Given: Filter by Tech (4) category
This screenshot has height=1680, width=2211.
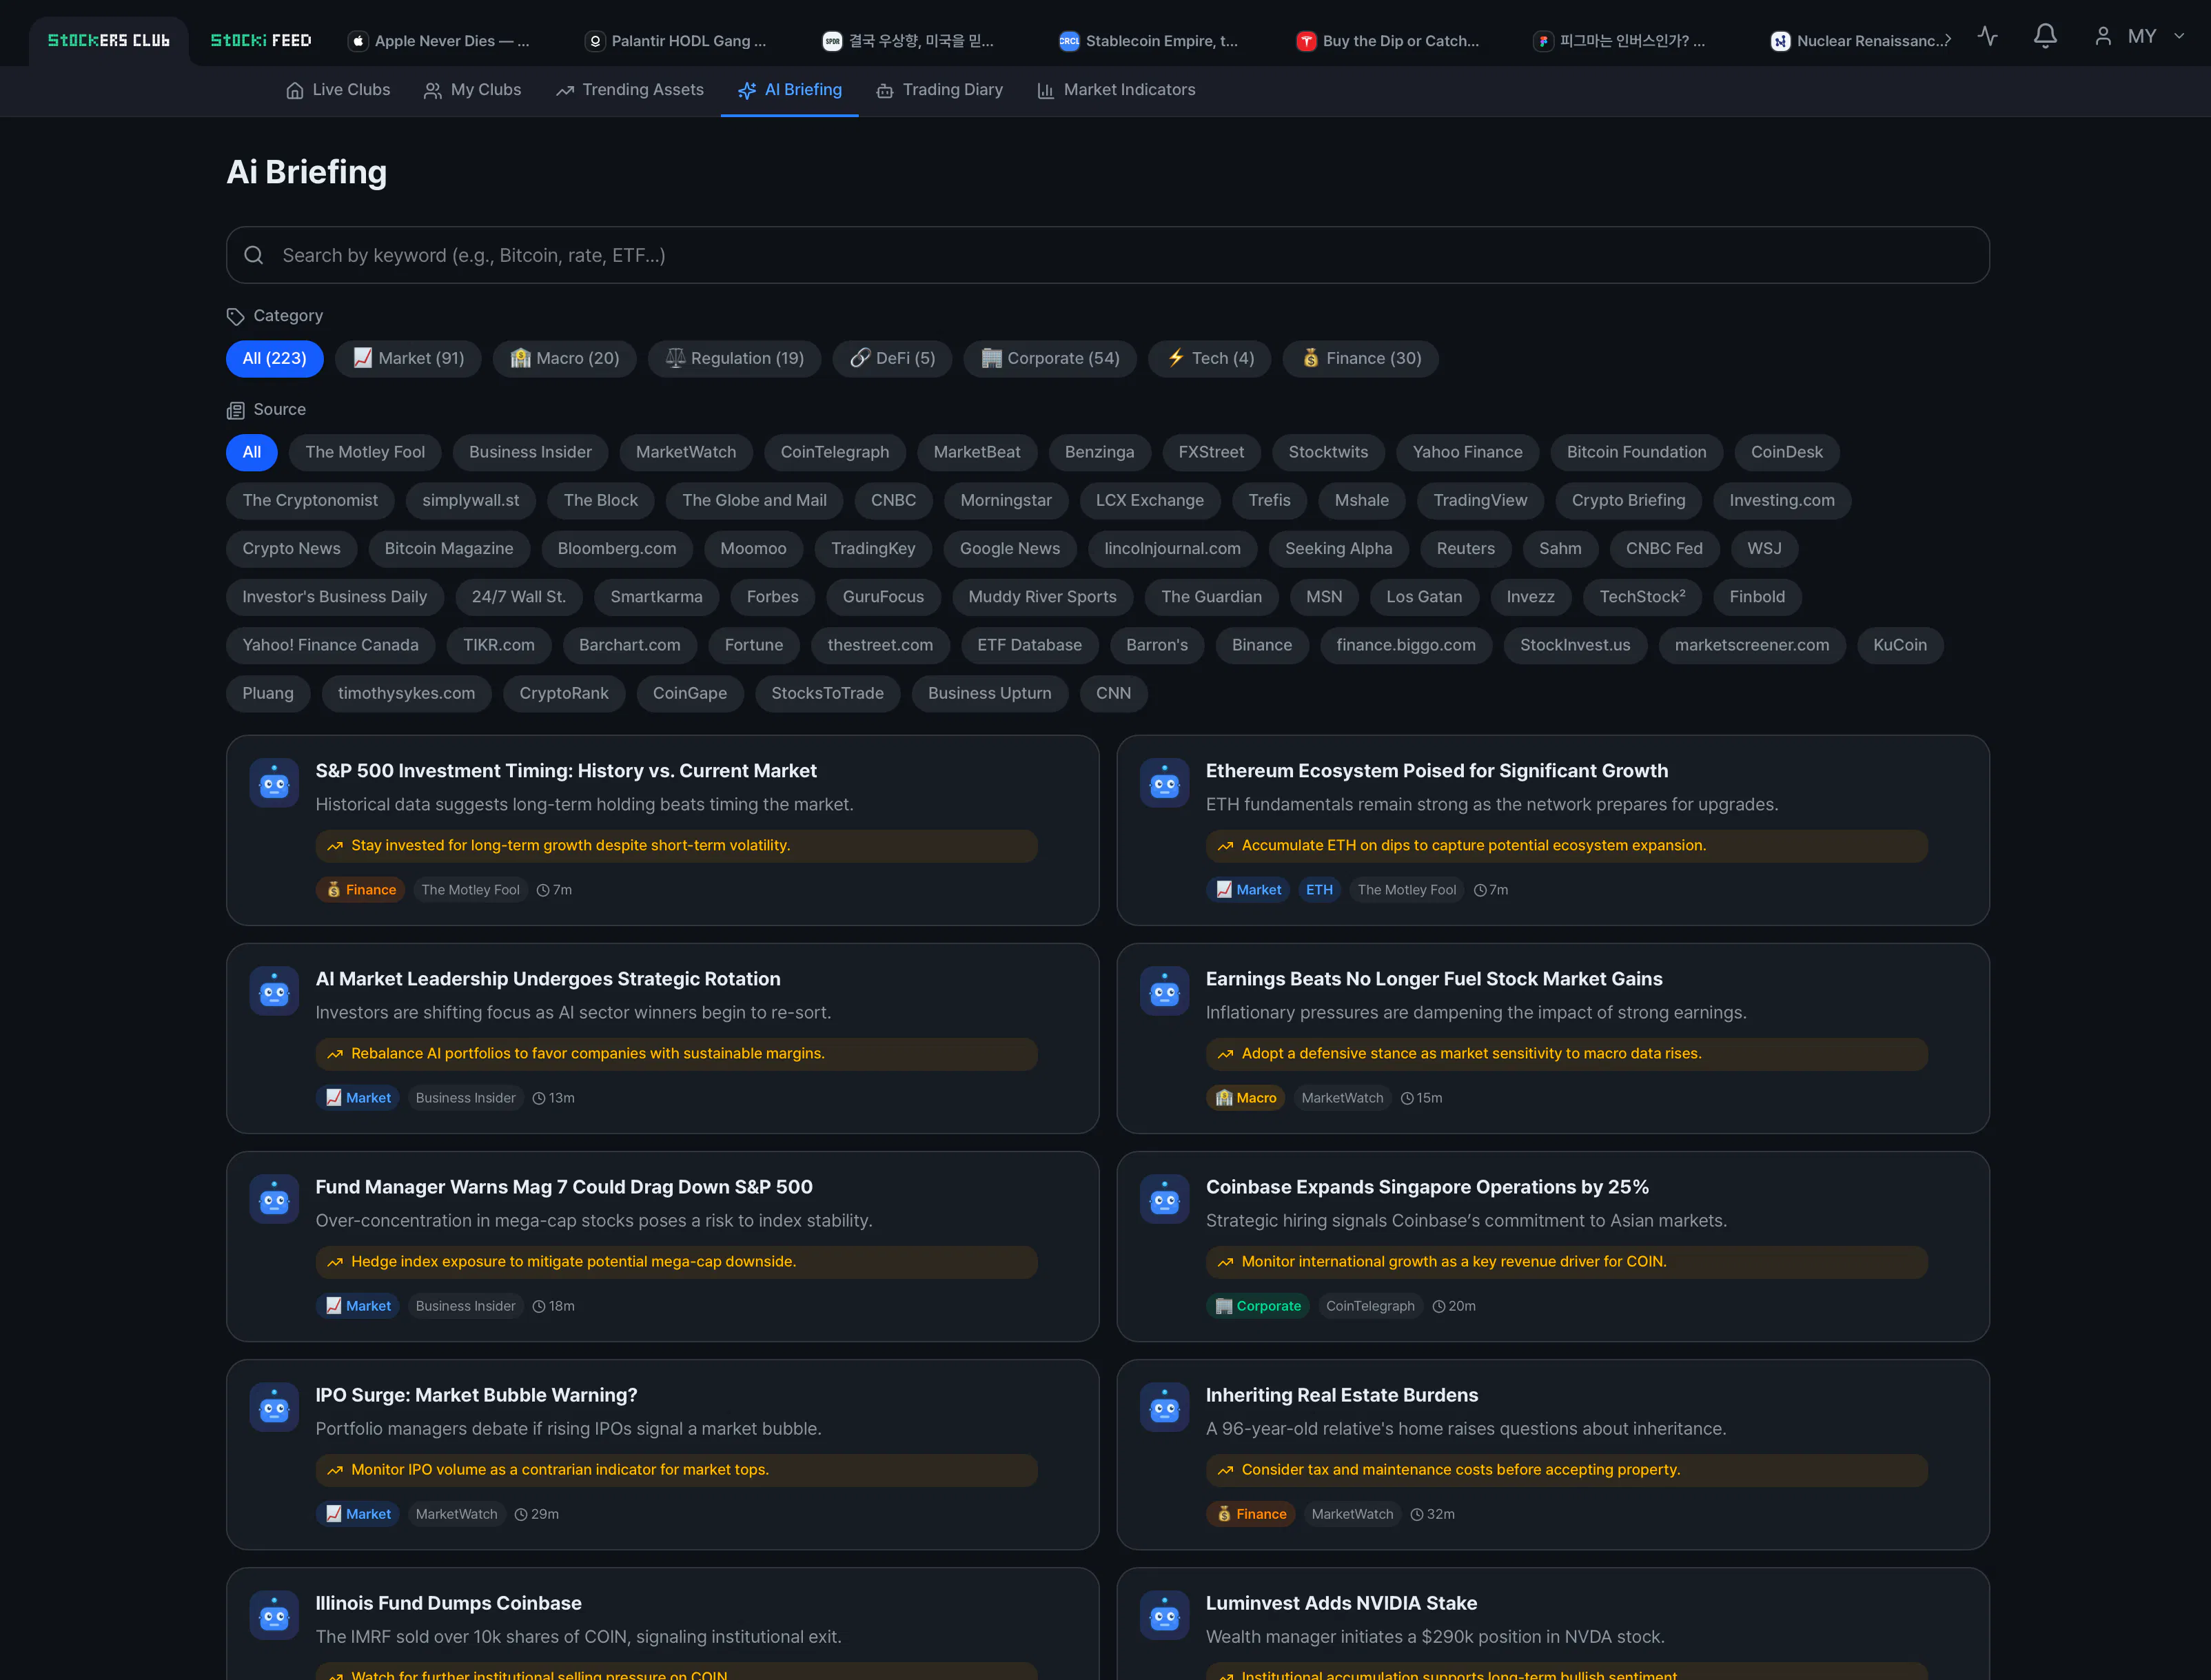Looking at the screenshot, I should tap(1210, 359).
